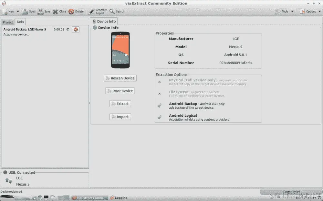Image resolution: width=323 pixels, height=201 pixels.
Task: Toggle the Android Logical checkmark
Action: coord(160,117)
